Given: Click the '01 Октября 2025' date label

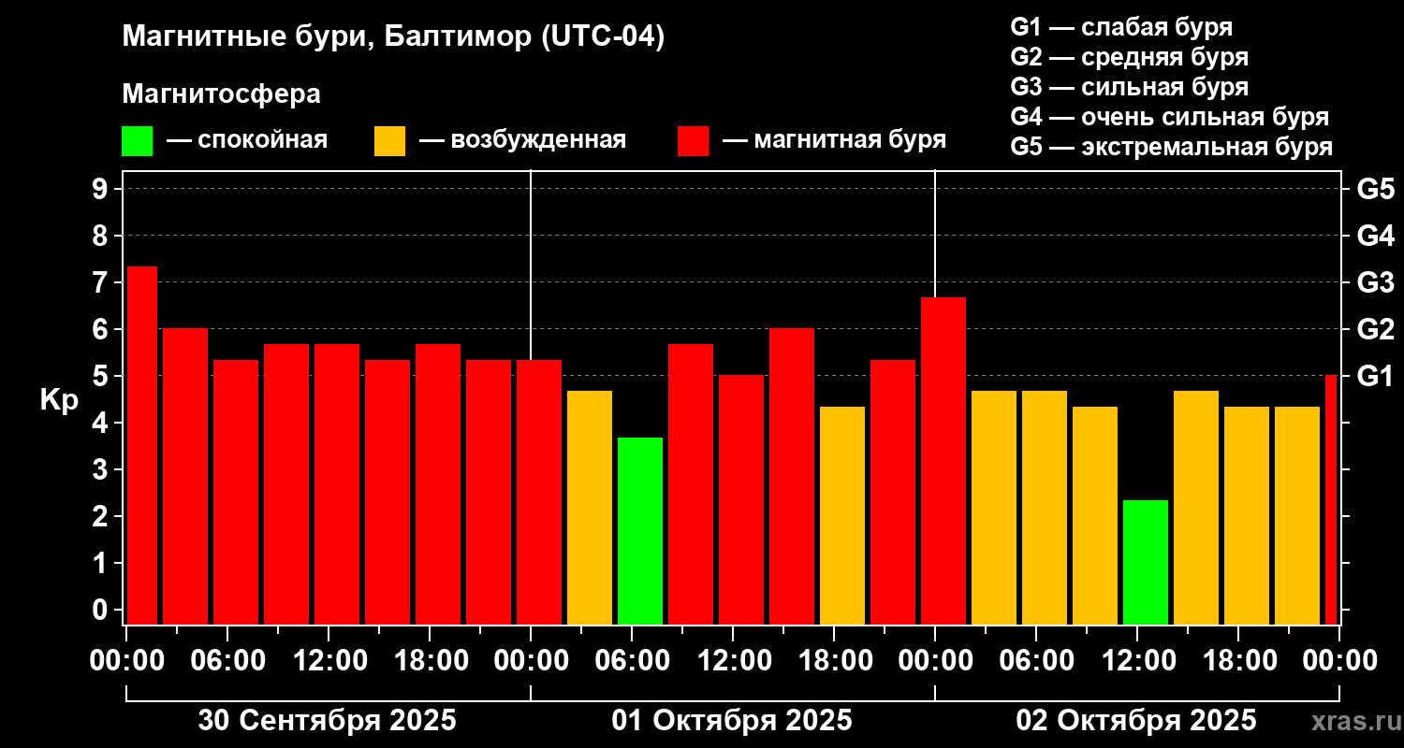Looking at the screenshot, I should pos(732,721).
